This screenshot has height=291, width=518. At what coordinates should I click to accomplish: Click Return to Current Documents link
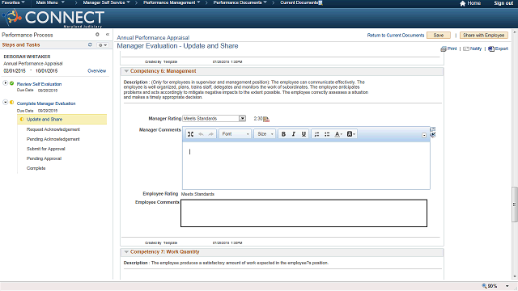(396, 36)
